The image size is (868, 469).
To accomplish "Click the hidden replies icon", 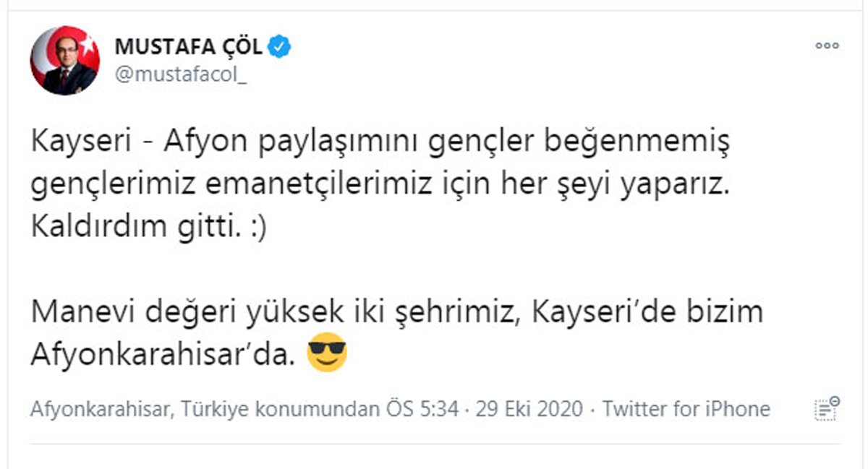I will tap(826, 408).
